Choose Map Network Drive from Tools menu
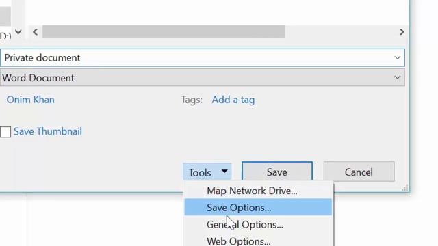 (258, 191)
